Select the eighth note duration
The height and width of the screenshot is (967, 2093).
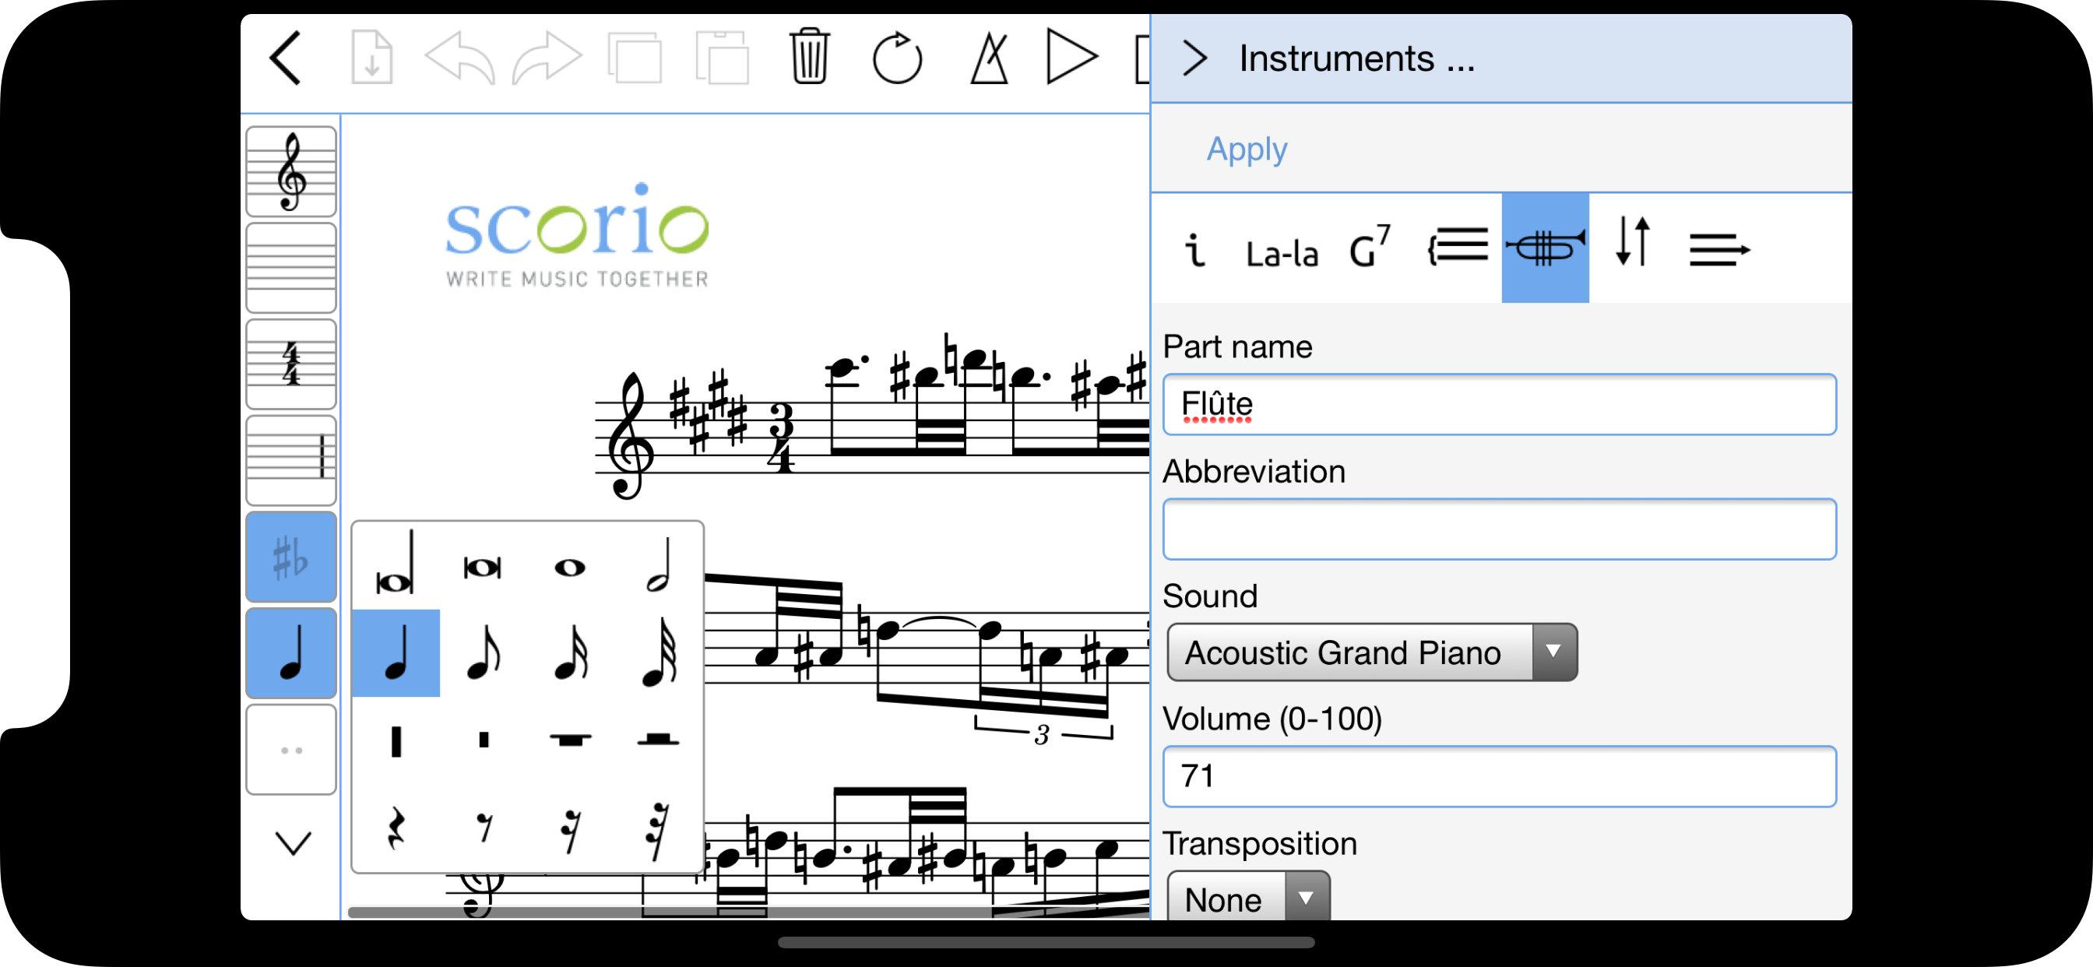point(484,652)
